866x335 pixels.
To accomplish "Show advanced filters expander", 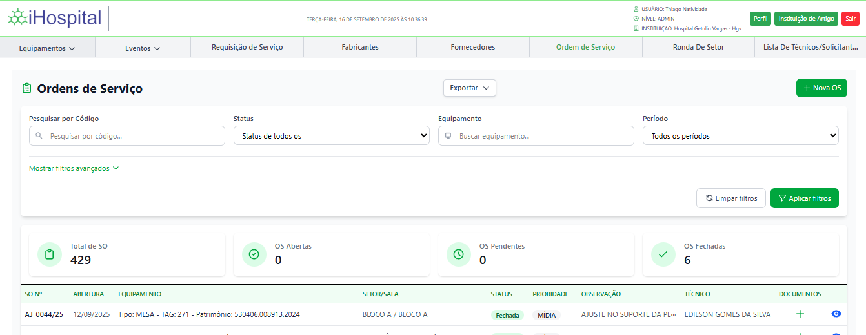I will (x=74, y=168).
